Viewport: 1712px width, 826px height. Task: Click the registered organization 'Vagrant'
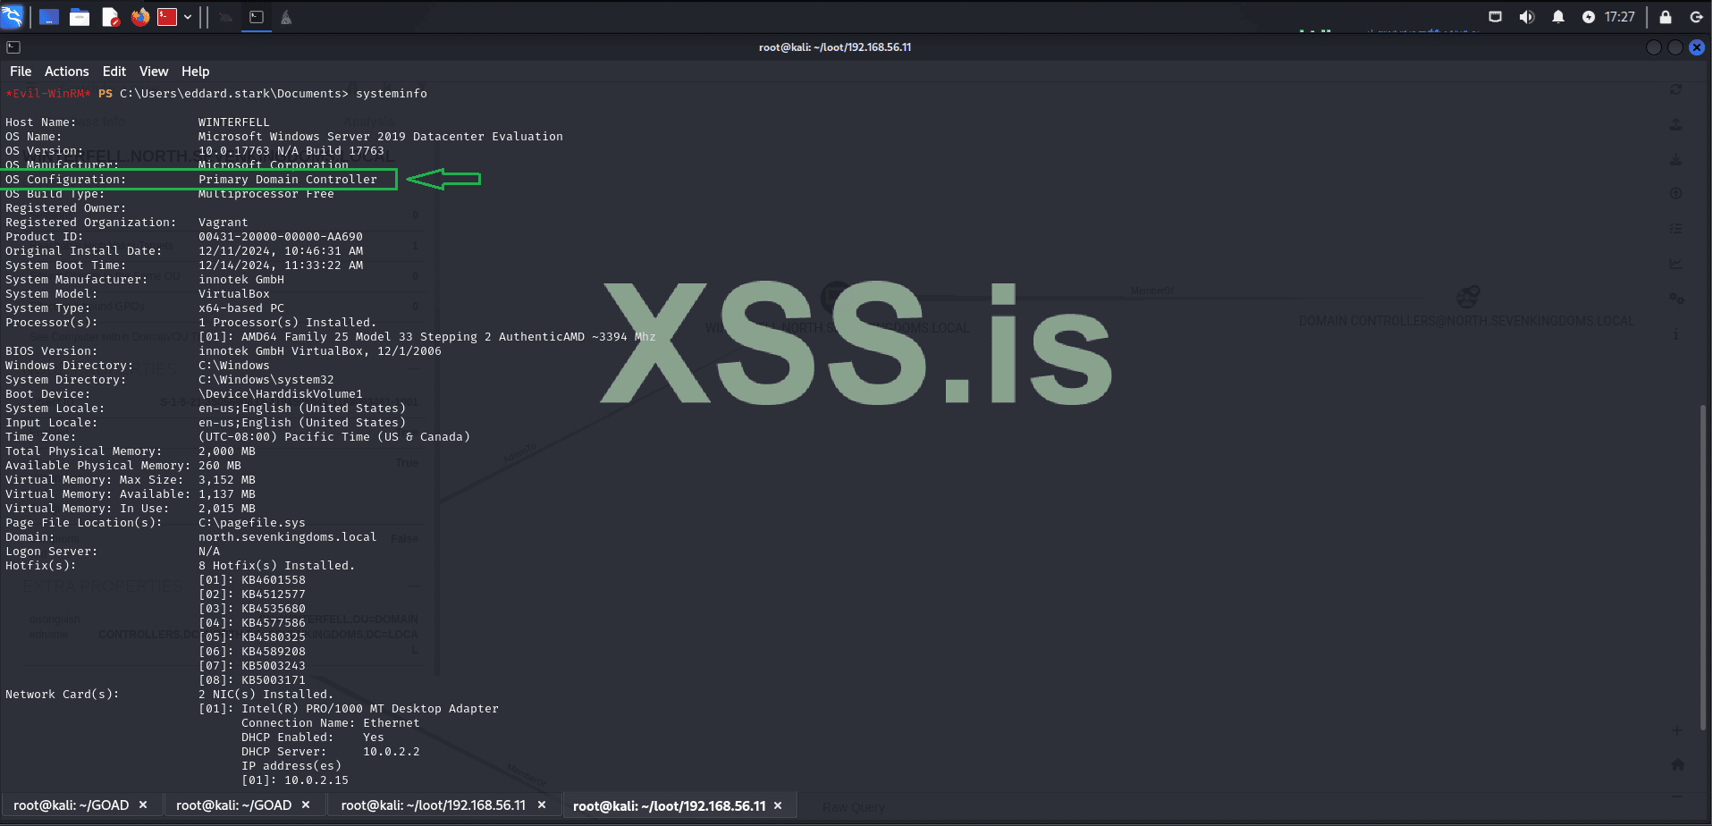click(223, 223)
